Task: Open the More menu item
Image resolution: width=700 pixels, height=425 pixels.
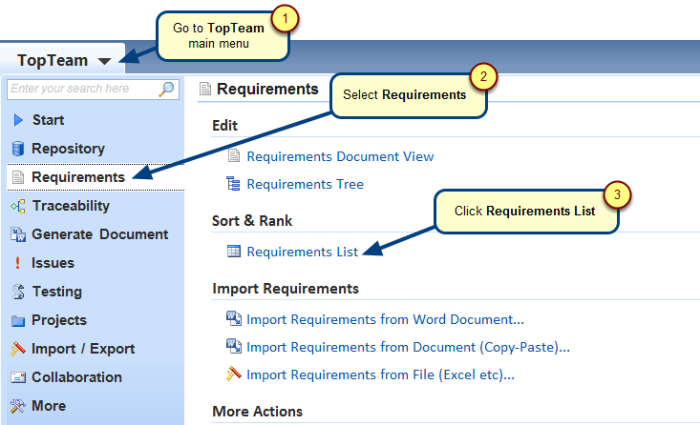Action: pyautogui.click(x=49, y=406)
